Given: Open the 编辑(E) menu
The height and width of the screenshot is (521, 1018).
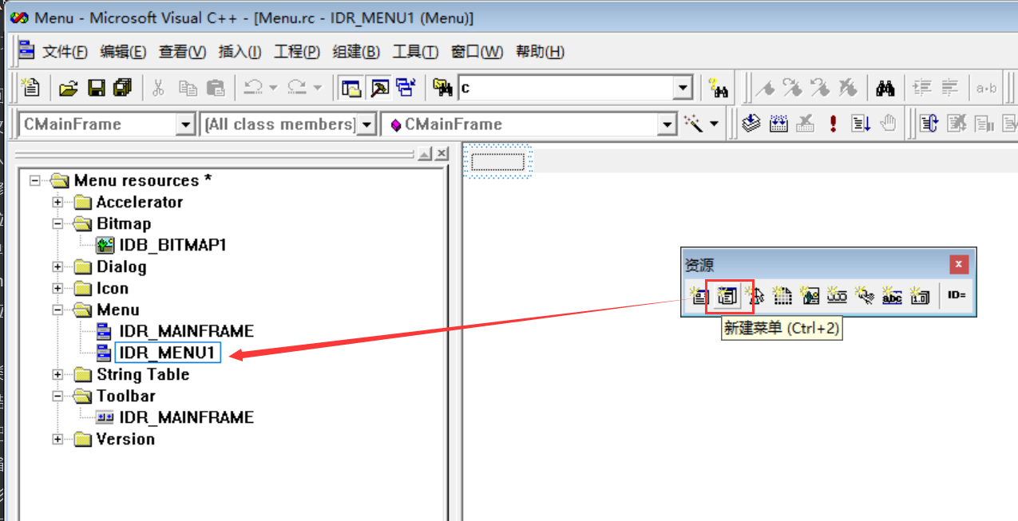Looking at the screenshot, I should point(123,52).
